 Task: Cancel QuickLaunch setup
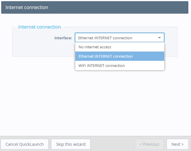click(25, 144)
